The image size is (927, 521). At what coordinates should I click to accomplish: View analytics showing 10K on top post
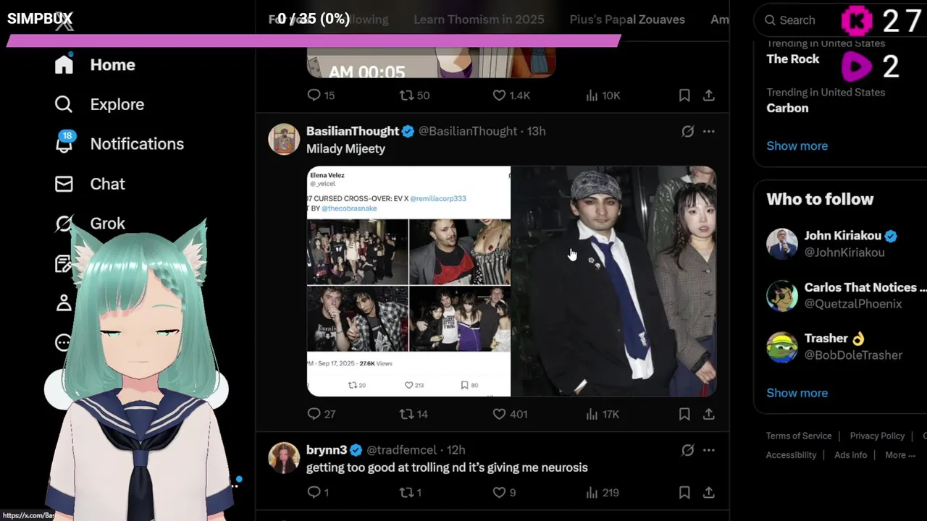click(x=602, y=95)
